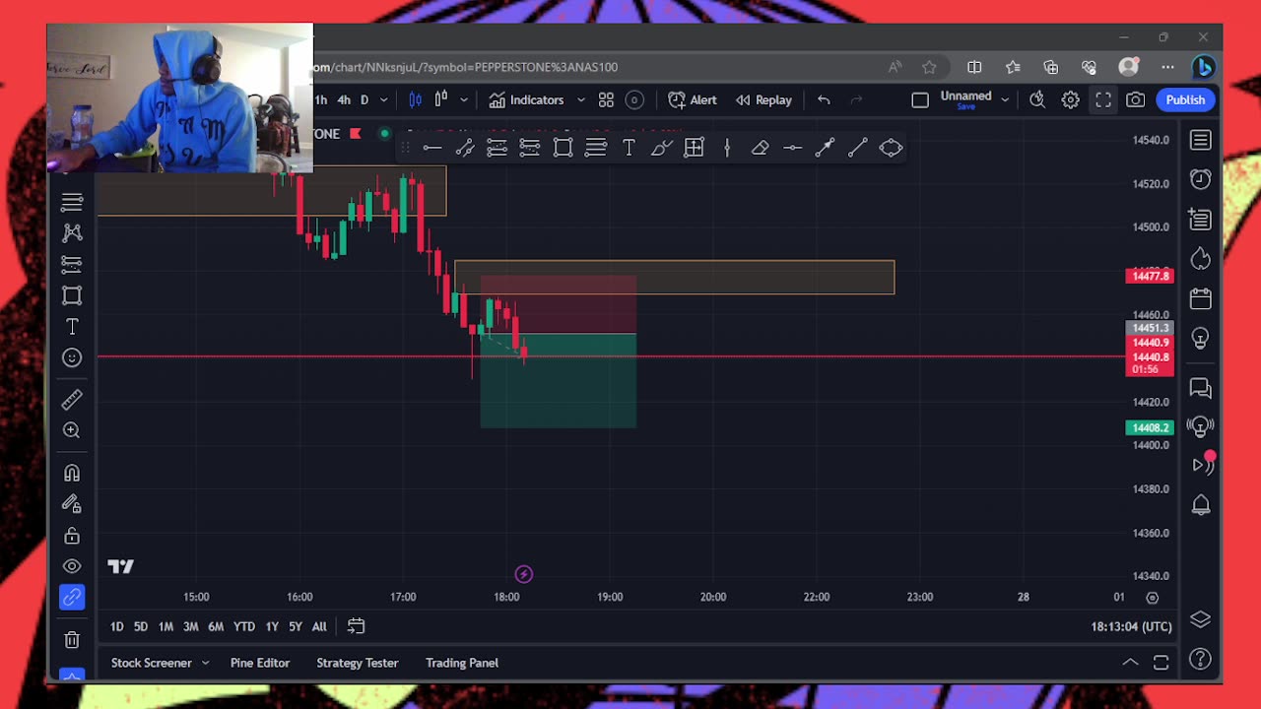The width and height of the screenshot is (1261, 709).
Task: Select the vertical line tool in floating toolbar
Action: (727, 148)
